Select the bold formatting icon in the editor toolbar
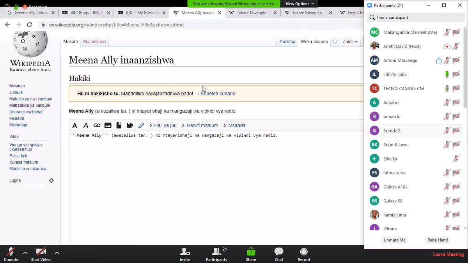This screenshot has height=263, width=468. pos(74,125)
